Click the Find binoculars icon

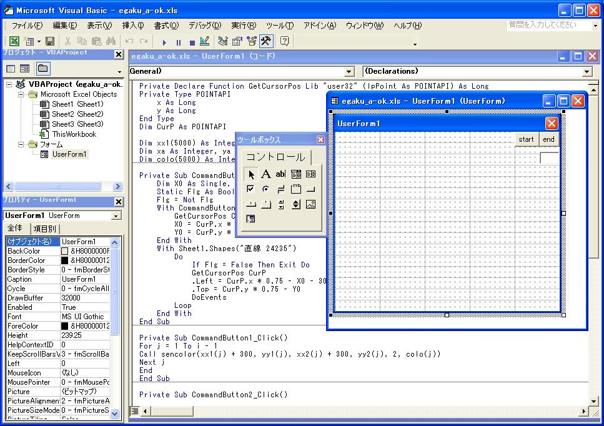point(111,41)
